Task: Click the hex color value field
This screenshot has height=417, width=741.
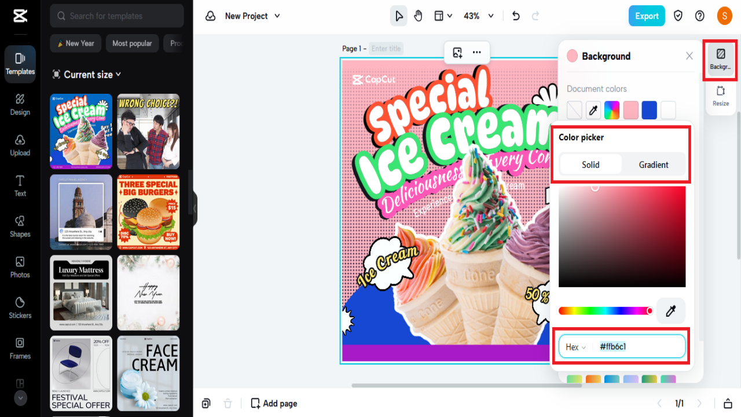Action: click(x=639, y=347)
